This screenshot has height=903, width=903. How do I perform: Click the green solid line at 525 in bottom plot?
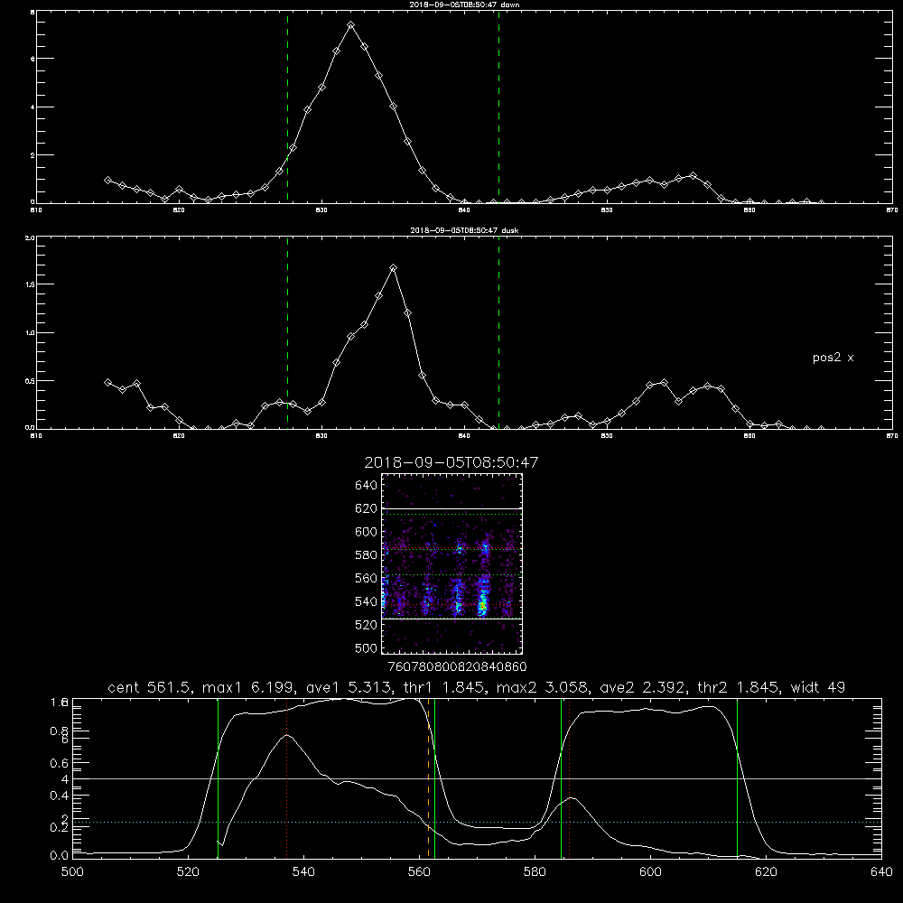click(x=218, y=778)
